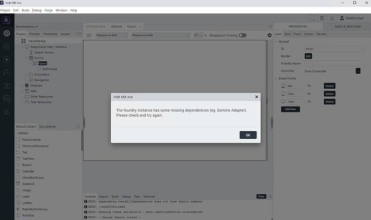Viewport: 371px width, 220px height.
Task: Close the Form1 tab
Action: coord(140,26)
